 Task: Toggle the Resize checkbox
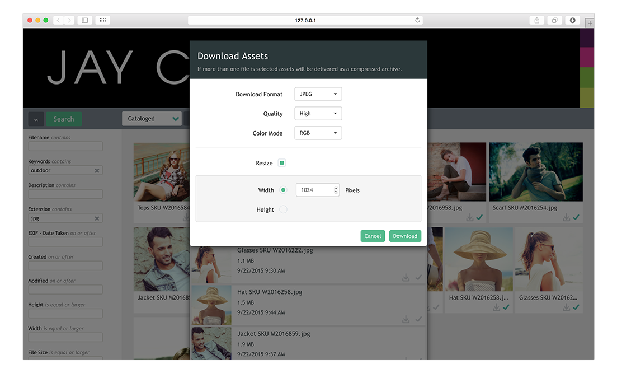tap(282, 163)
